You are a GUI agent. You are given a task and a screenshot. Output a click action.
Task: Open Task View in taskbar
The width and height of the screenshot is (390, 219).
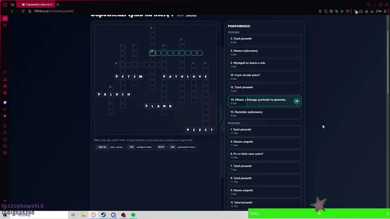73,215
